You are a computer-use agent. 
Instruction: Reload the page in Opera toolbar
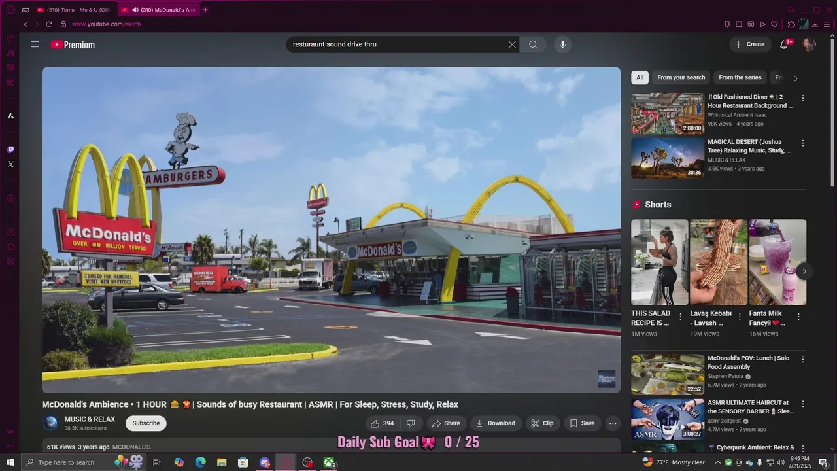point(49,24)
